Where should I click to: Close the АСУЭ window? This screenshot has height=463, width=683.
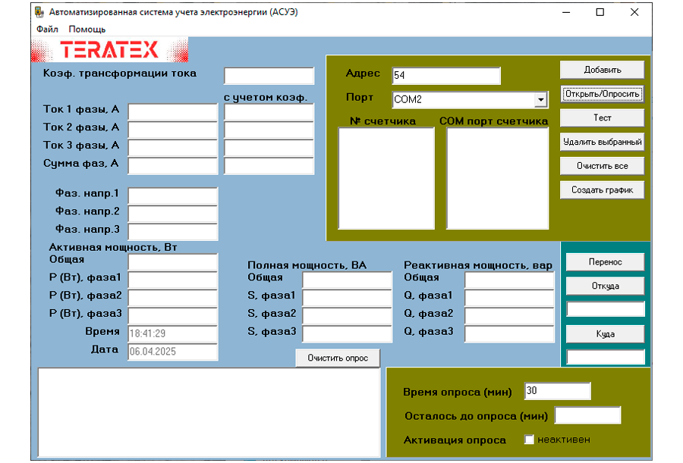click(x=634, y=12)
